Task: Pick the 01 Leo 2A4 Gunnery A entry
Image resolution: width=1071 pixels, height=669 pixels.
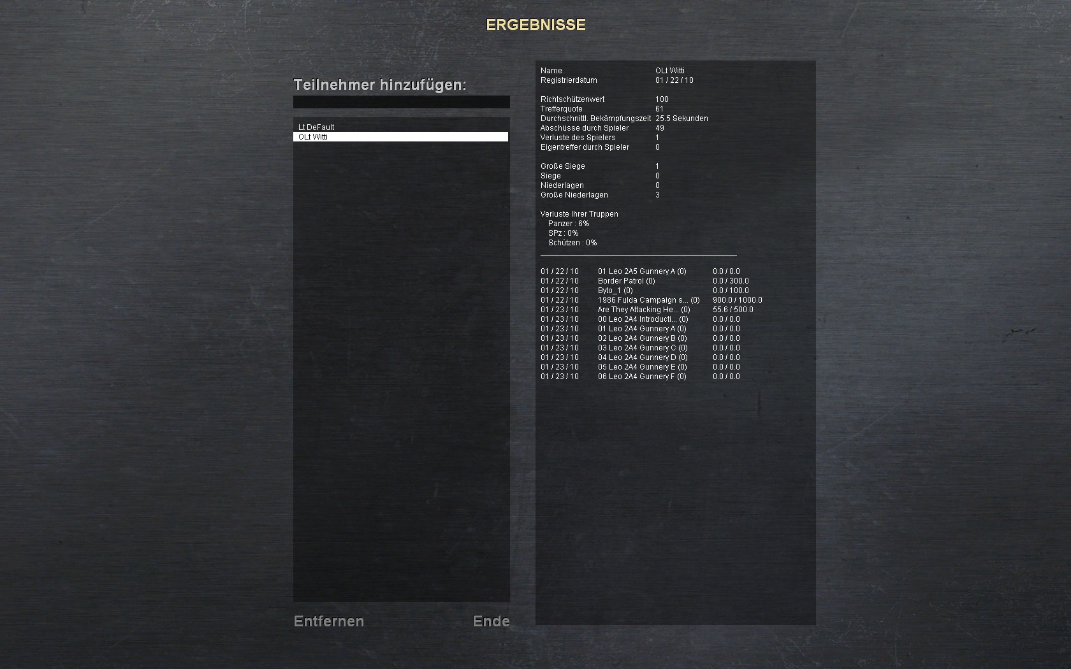Action: click(x=641, y=329)
